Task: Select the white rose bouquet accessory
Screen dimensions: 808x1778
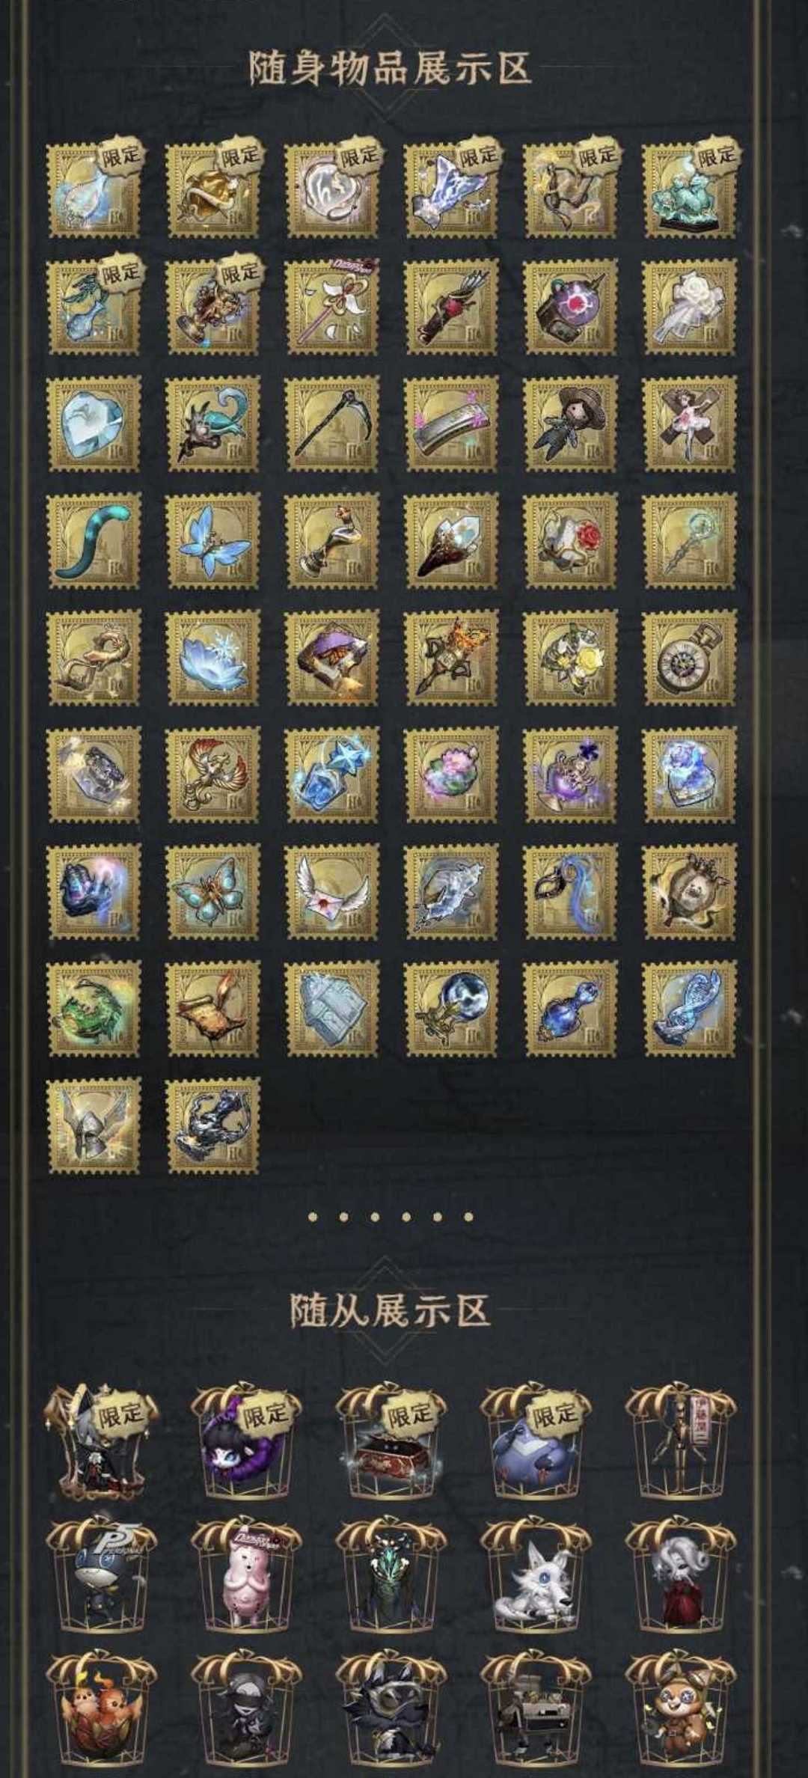Action: (x=689, y=307)
